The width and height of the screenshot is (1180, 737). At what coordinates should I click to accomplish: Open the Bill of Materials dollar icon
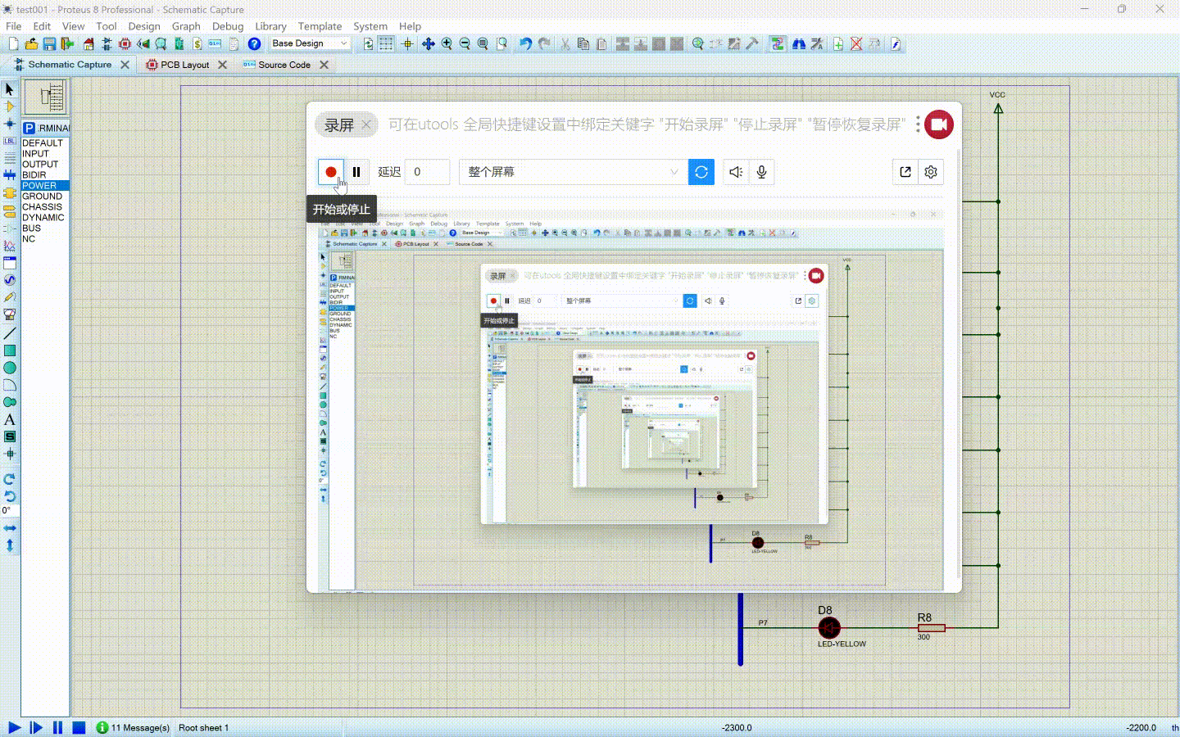197,44
